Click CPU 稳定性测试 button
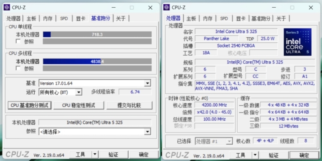 (x=79, y=105)
